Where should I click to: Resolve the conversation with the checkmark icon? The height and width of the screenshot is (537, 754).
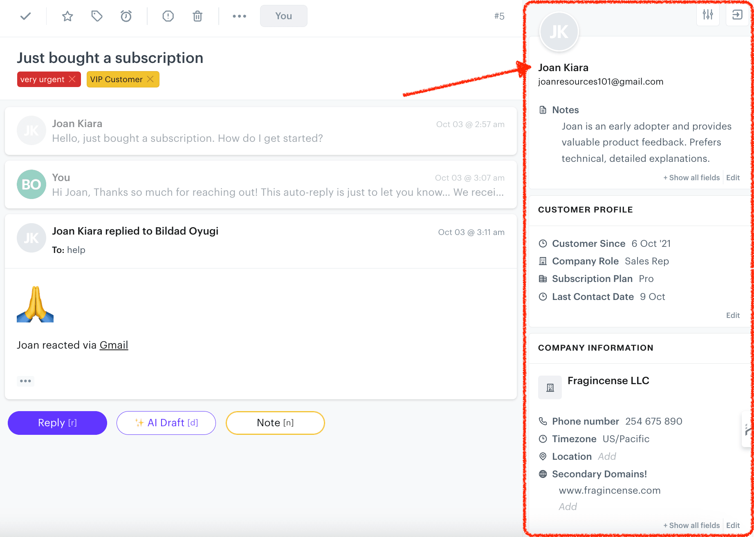coord(25,16)
